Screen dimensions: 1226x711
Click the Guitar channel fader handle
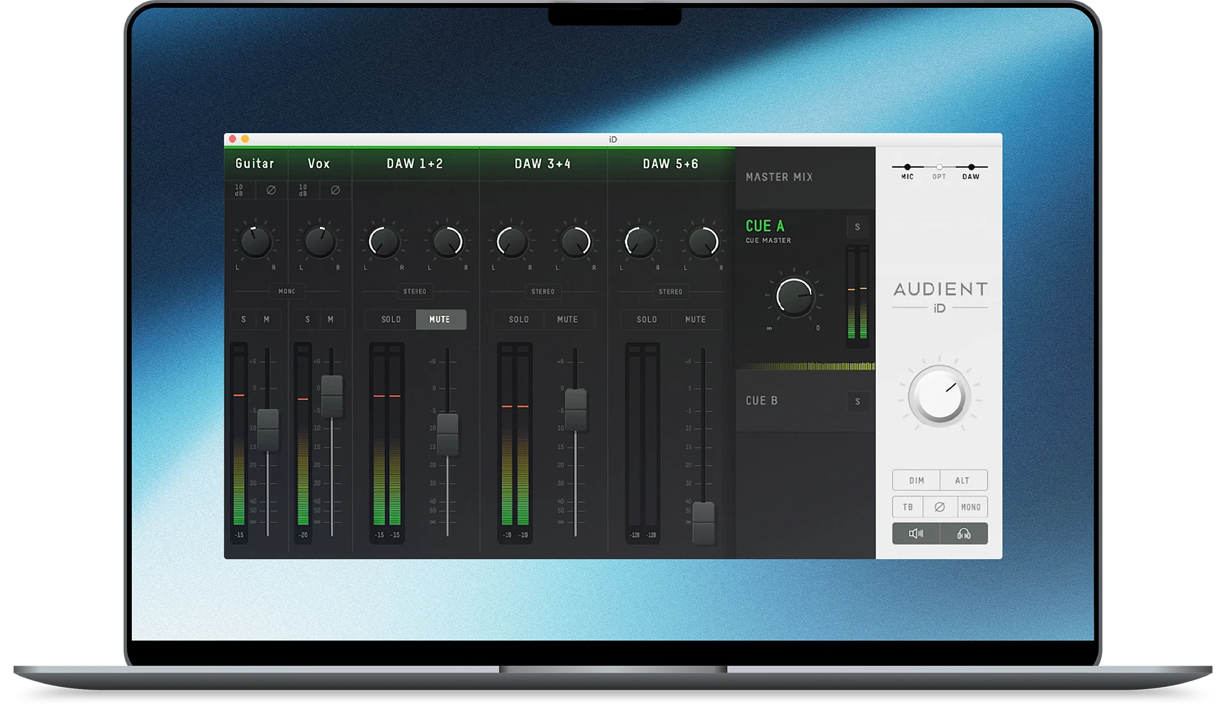[268, 430]
